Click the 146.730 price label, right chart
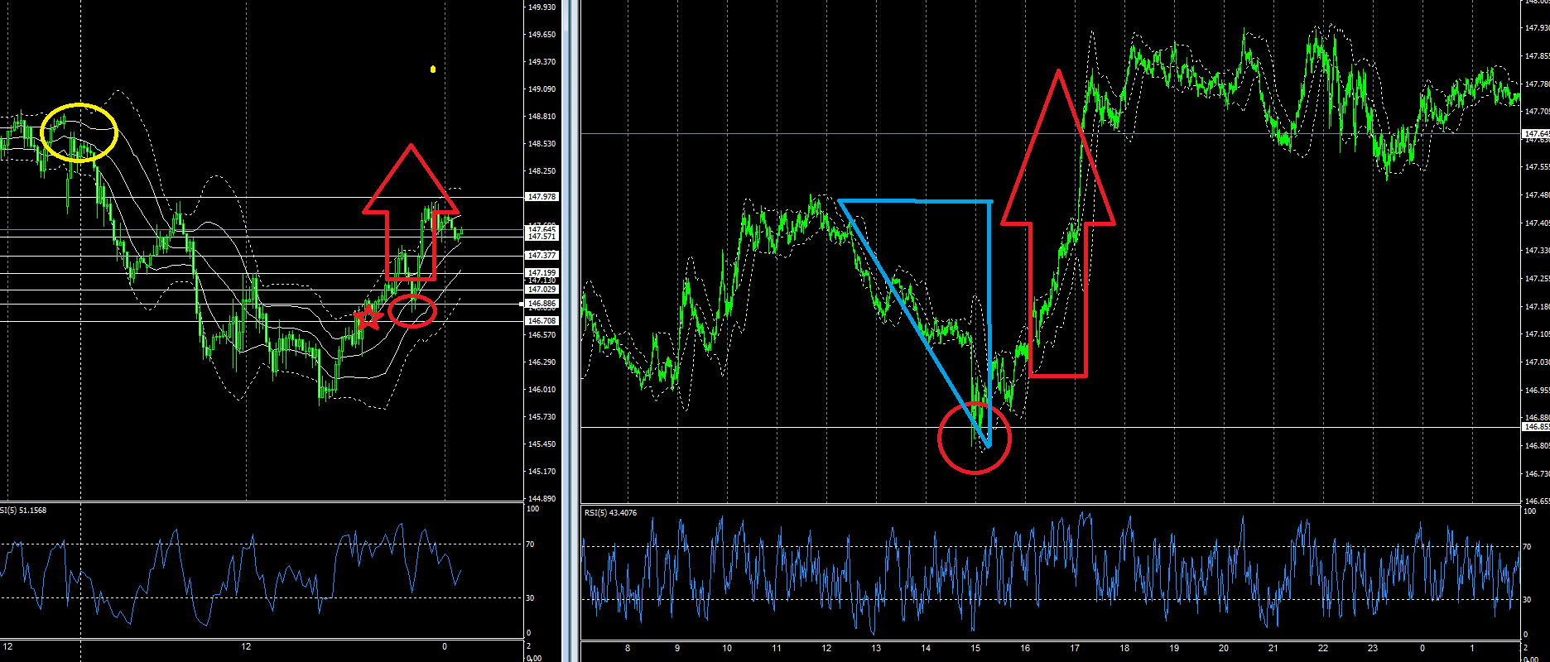 [x=1537, y=474]
